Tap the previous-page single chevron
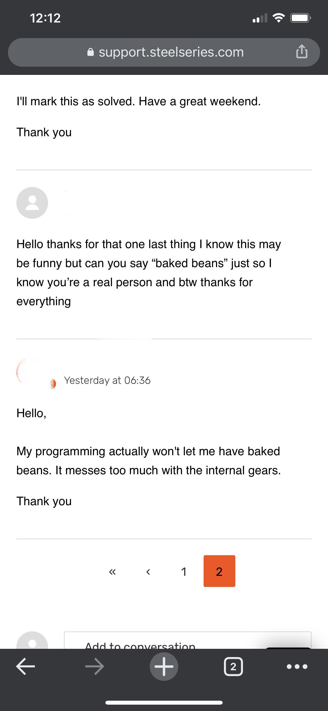Screen dimensions: 328x711 [148, 572]
